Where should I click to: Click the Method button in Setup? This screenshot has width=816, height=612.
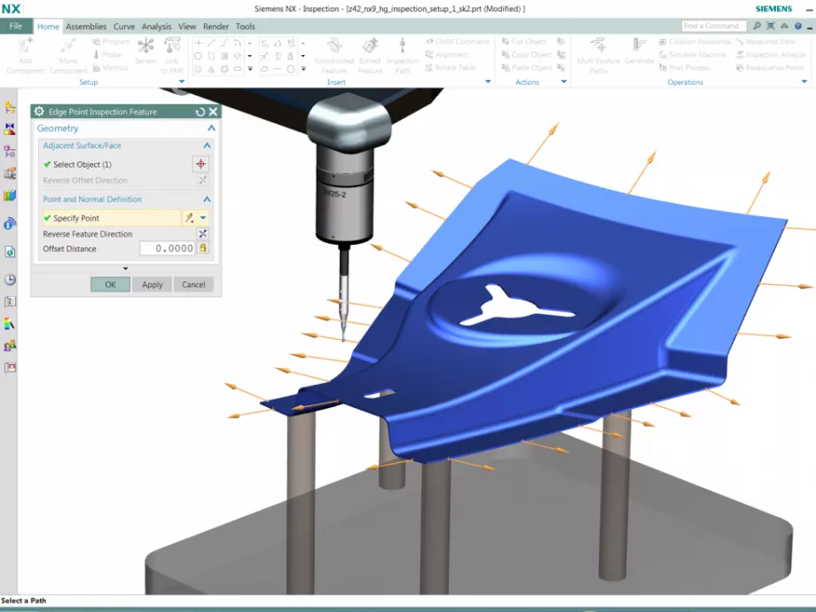pos(110,67)
